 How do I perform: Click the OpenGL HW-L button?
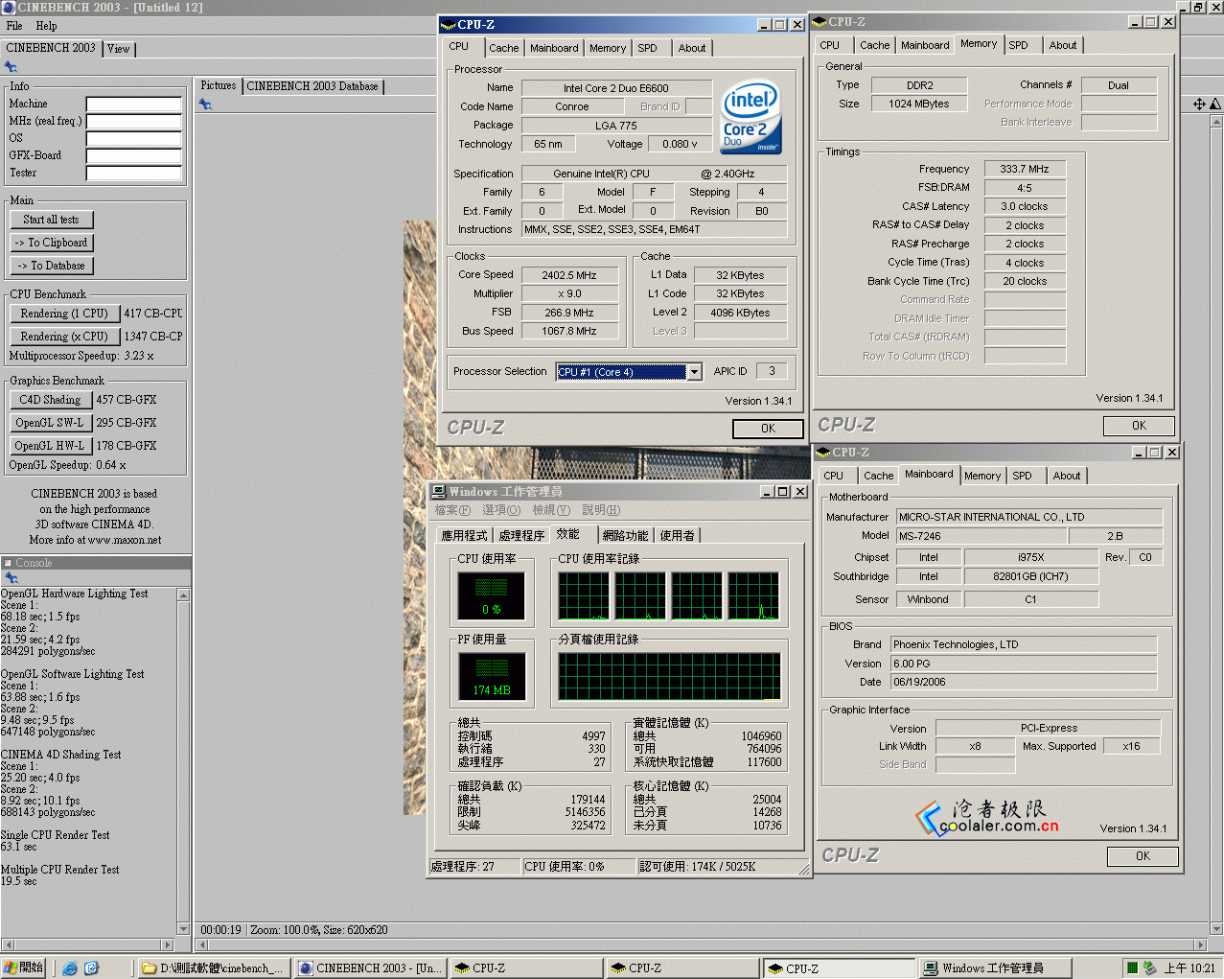click(x=50, y=446)
